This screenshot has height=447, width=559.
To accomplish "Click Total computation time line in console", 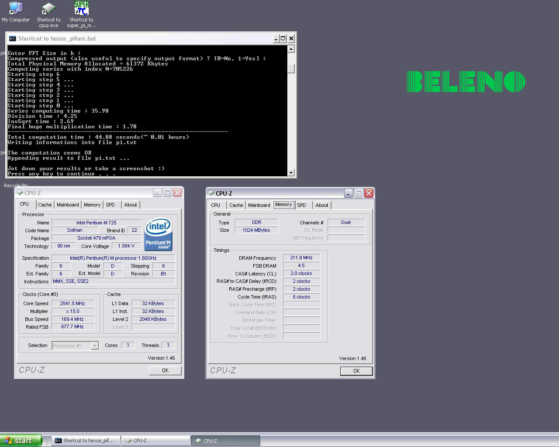I will [x=98, y=137].
